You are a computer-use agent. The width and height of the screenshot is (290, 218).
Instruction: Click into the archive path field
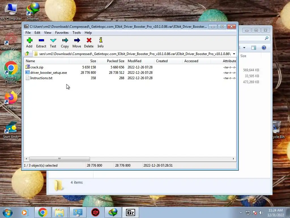132,54
